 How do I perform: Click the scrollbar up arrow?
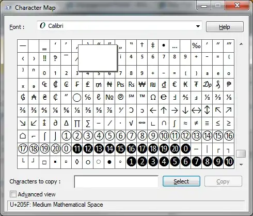241,44
